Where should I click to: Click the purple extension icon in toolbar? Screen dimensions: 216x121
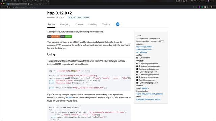tap(199, 7)
